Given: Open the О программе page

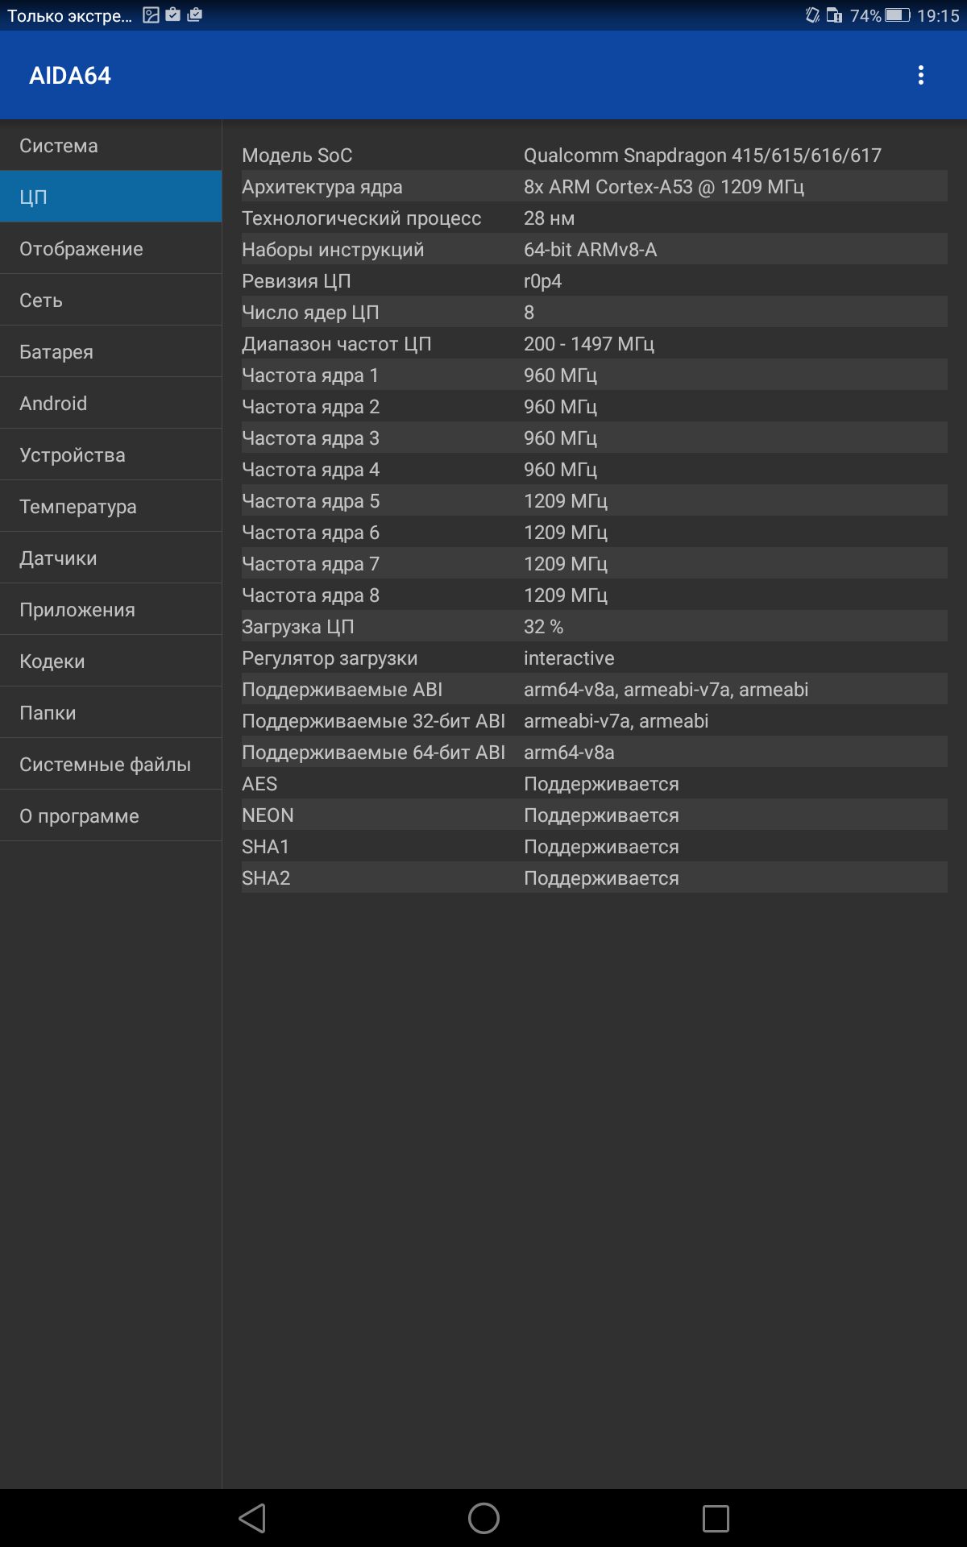Looking at the screenshot, I should tap(111, 815).
